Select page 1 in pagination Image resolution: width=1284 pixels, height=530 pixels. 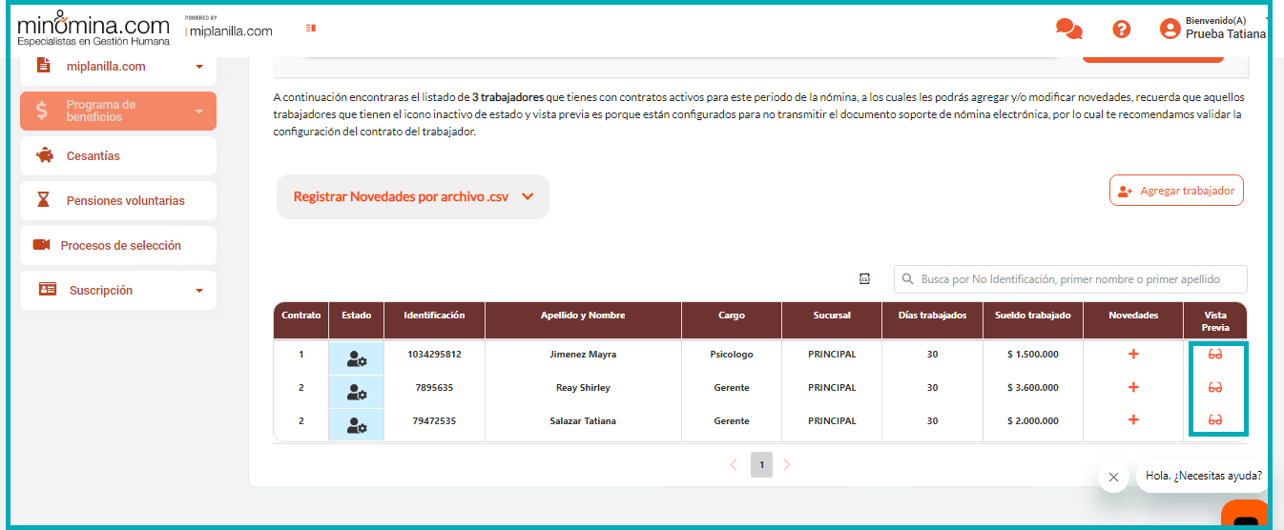coord(761,465)
